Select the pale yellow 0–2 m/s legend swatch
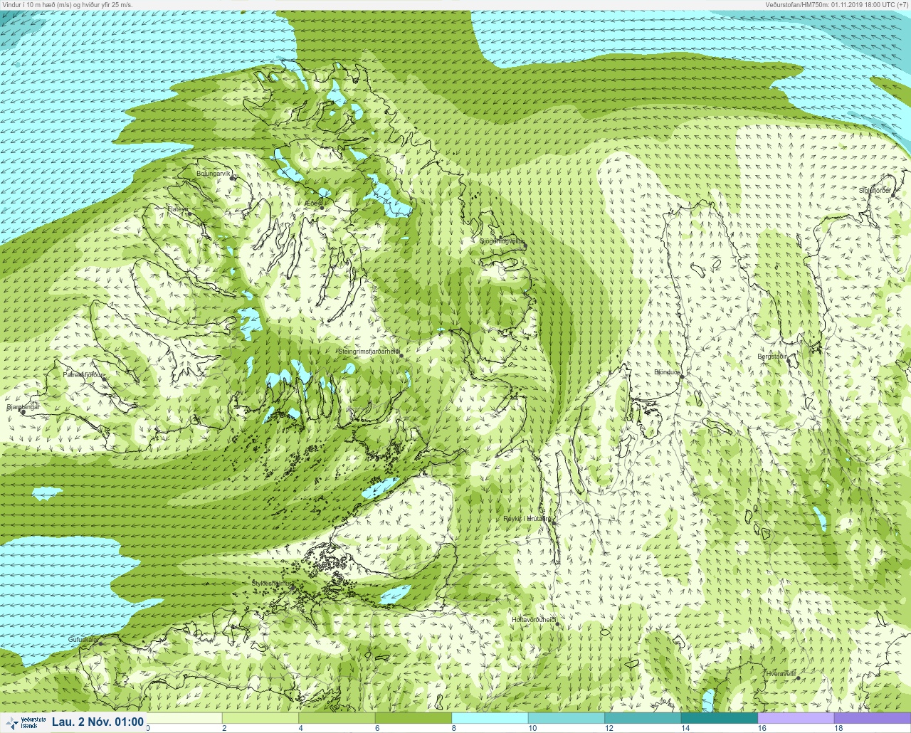This screenshot has width=911, height=733. coord(184,718)
